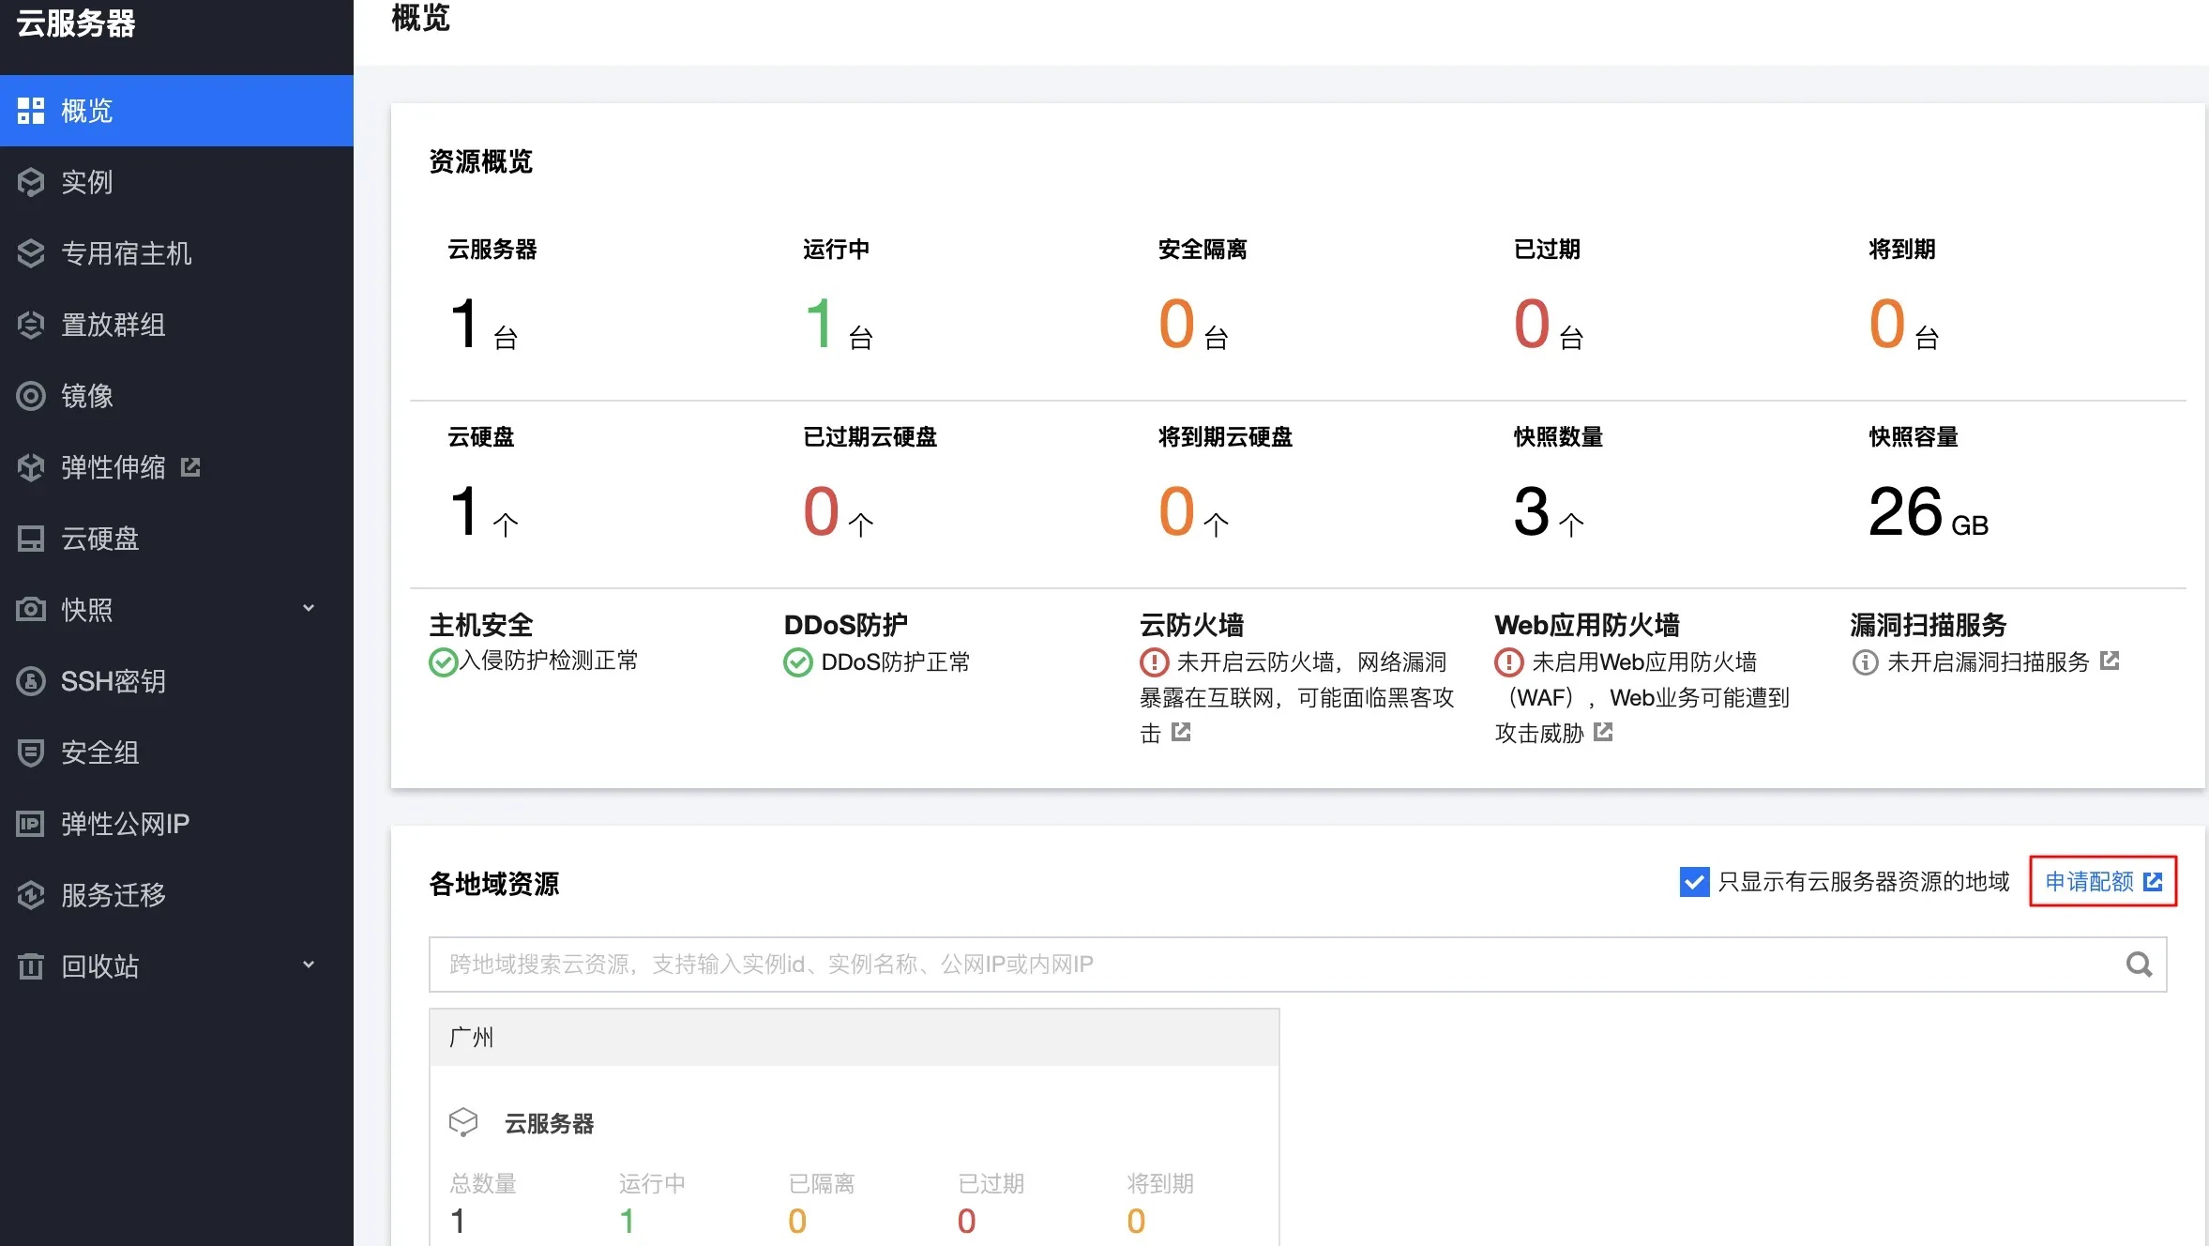Click the 安全组 shield icon
Image resolution: width=2209 pixels, height=1246 pixels.
click(x=31, y=752)
